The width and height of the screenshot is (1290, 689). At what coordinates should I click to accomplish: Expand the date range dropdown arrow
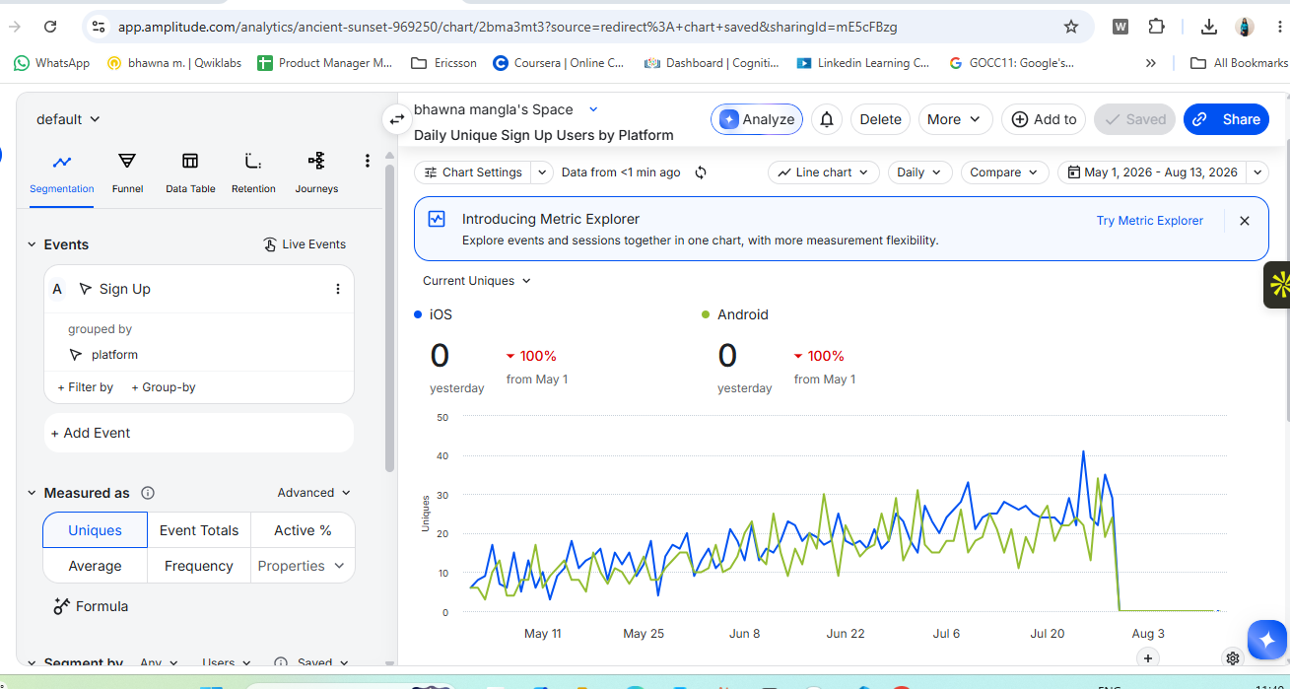coord(1257,172)
